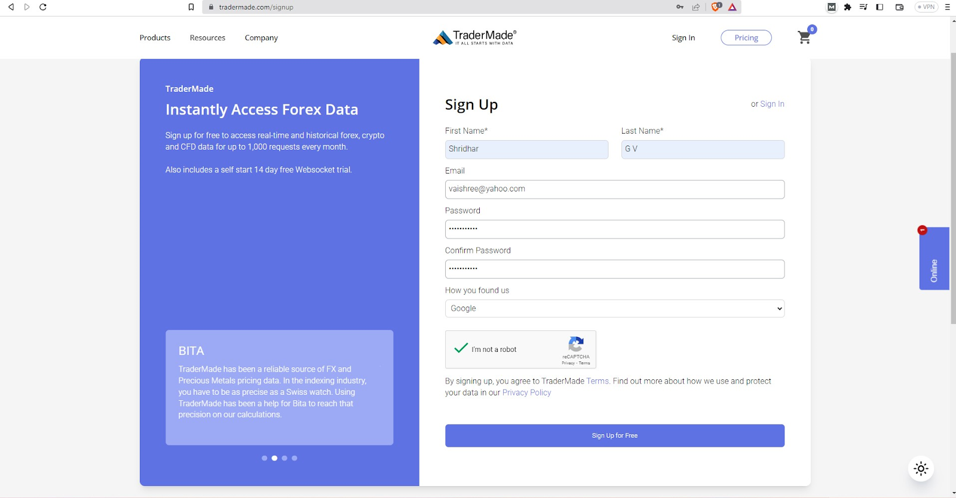Screen dimensions: 956x498
Task: Click the site lock icon in address bar
Action: pyautogui.click(x=211, y=7)
